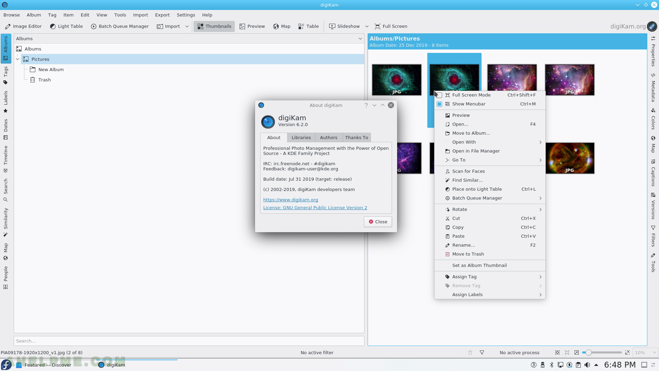The height and width of the screenshot is (371, 659).
Task: Open the People left sidebar tab
Action: 5,277
